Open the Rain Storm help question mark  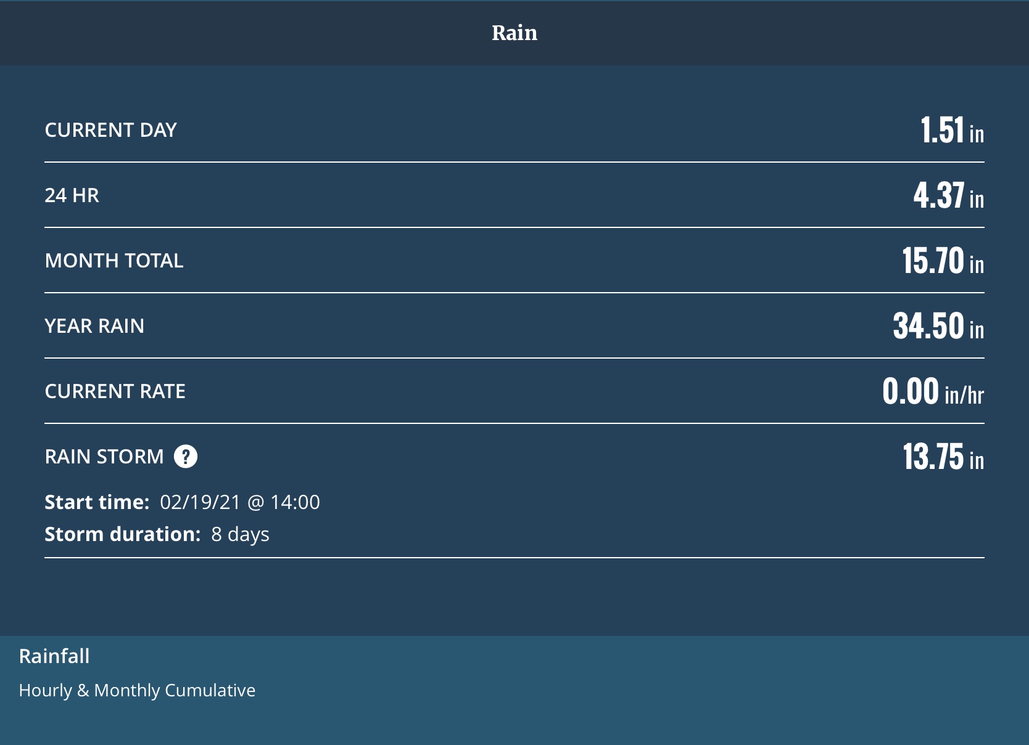coord(186,457)
